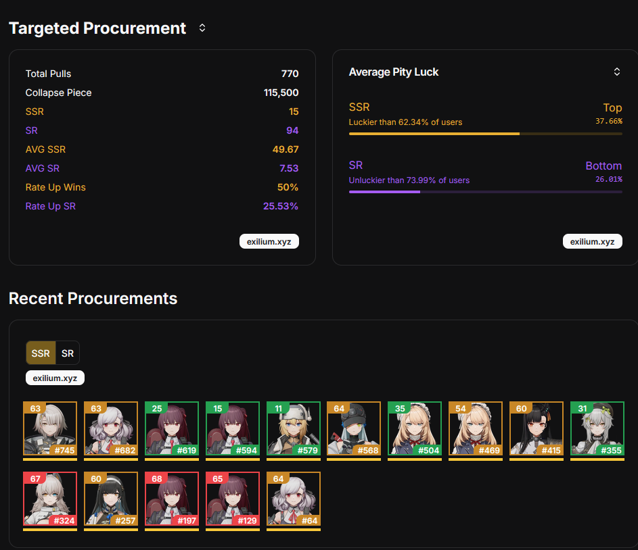
Task: Switch to the SR tab in Recent Procurements
Action: pos(68,353)
